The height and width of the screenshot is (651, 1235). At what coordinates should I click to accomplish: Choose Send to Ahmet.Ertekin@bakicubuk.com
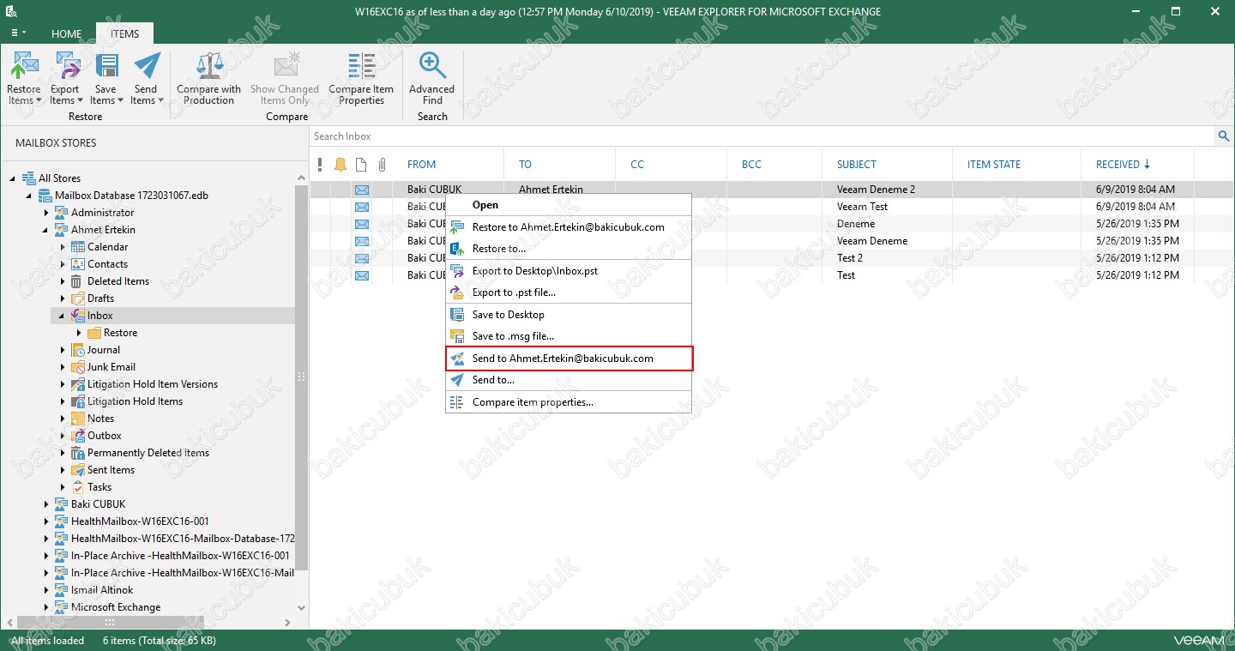point(568,359)
